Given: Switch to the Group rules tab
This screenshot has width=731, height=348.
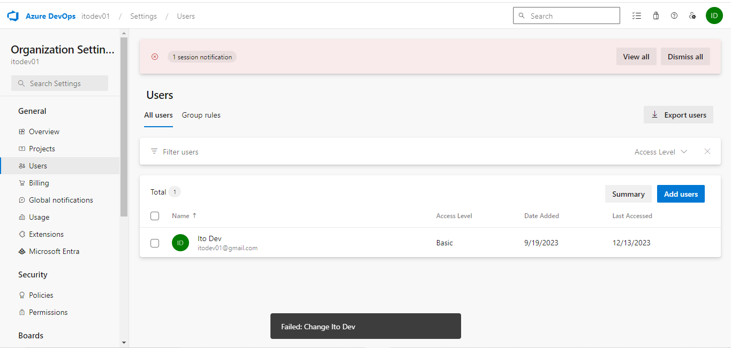Looking at the screenshot, I should (201, 115).
